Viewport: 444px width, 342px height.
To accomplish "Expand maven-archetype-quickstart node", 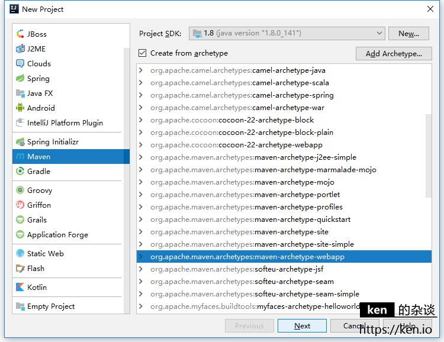I will pyautogui.click(x=141, y=219).
